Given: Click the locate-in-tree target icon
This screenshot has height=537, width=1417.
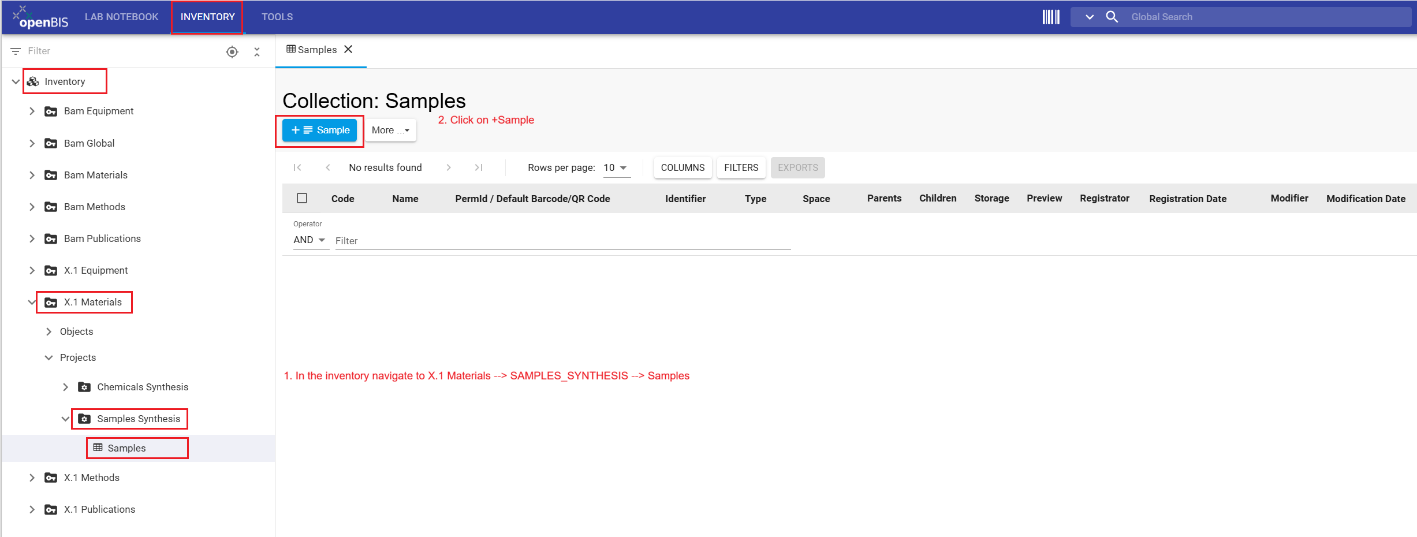Looking at the screenshot, I should (232, 52).
